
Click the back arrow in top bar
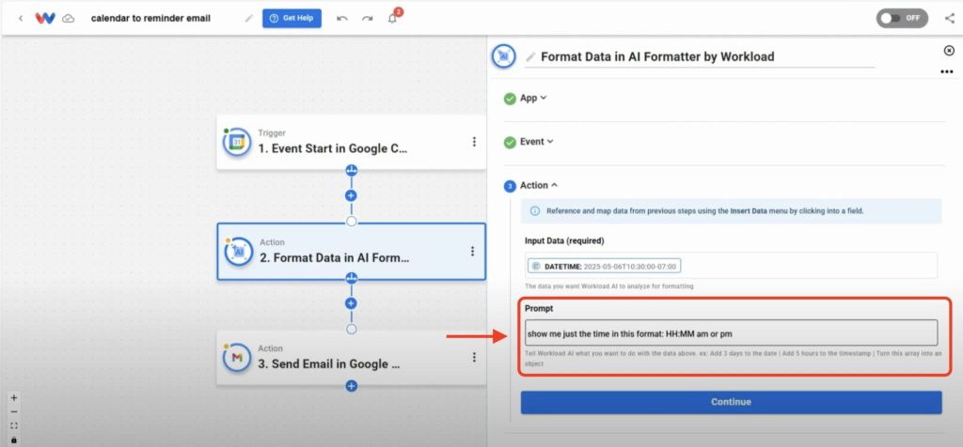tap(21, 19)
